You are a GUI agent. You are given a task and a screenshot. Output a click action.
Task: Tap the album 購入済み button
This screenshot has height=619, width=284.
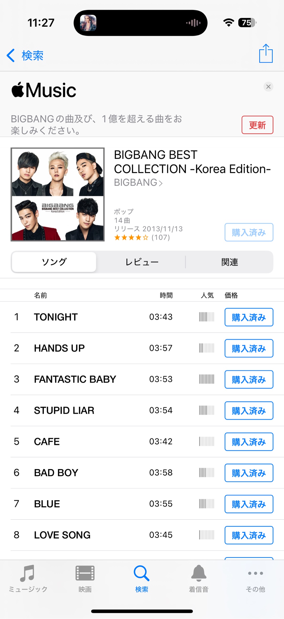(x=249, y=232)
